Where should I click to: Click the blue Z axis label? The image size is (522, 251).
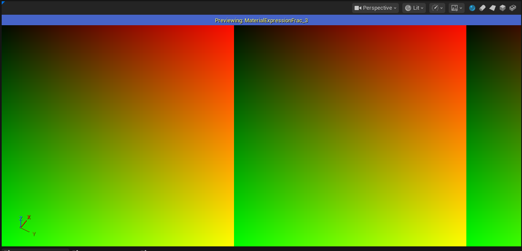tap(21, 219)
